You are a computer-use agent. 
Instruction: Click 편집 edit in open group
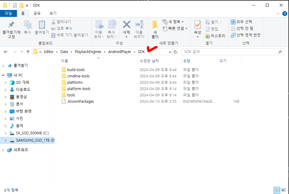(212, 29)
